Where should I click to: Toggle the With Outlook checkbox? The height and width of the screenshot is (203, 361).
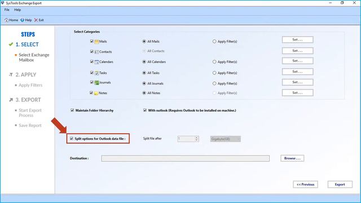(145, 111)
